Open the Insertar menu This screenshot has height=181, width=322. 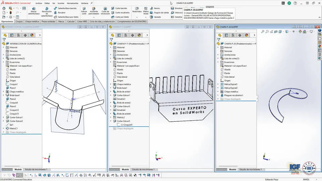tap(61, 3)
